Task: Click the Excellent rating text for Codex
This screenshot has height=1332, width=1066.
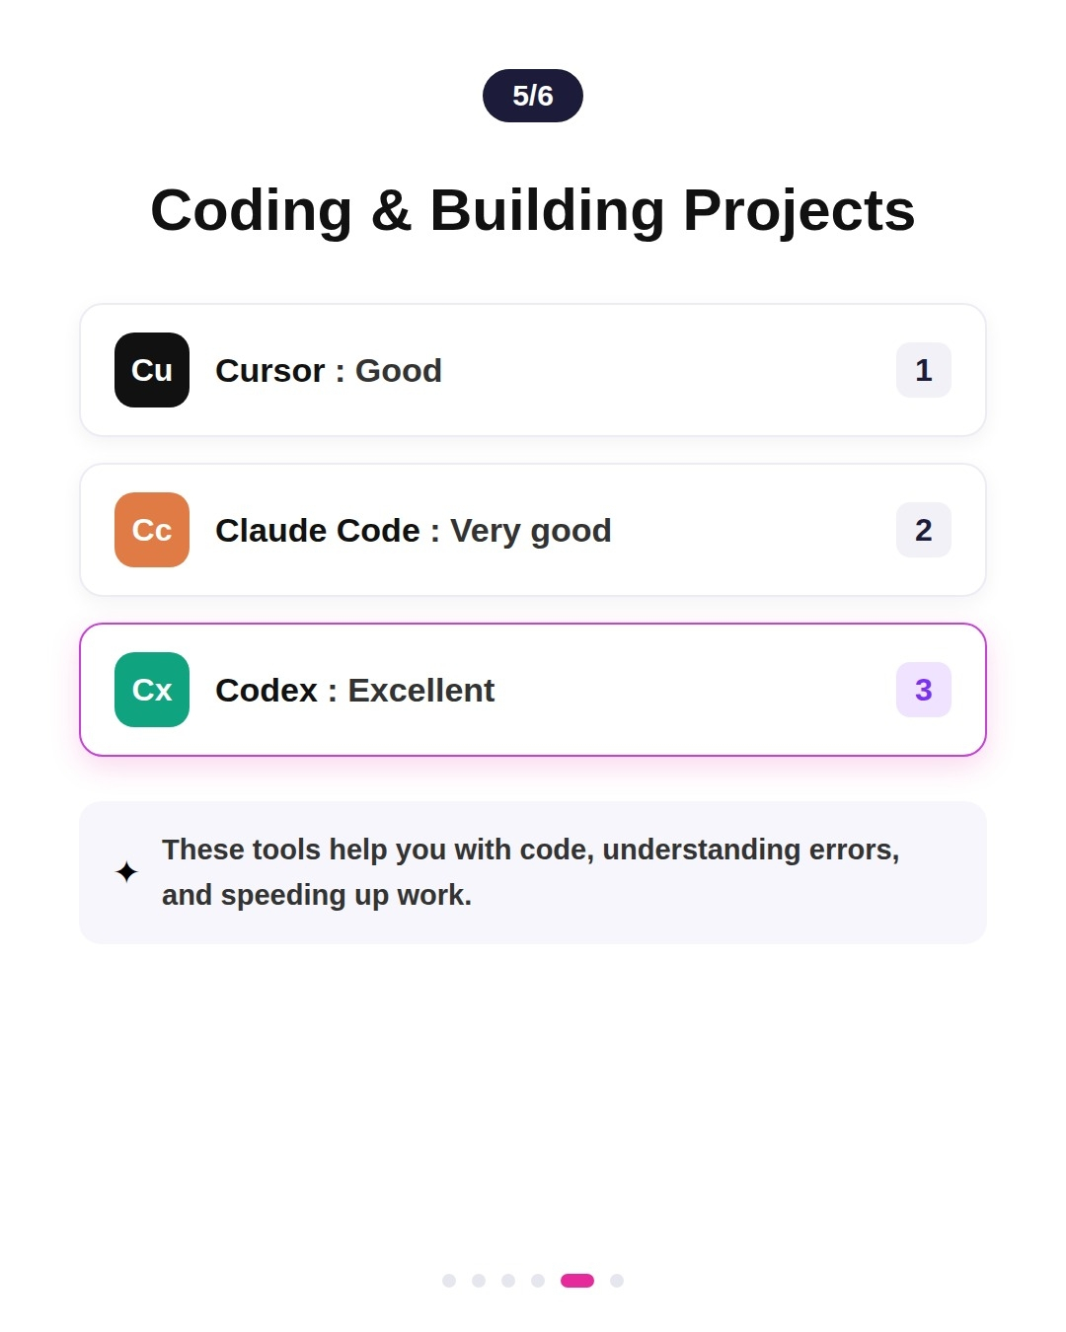Action: (421, 690)
